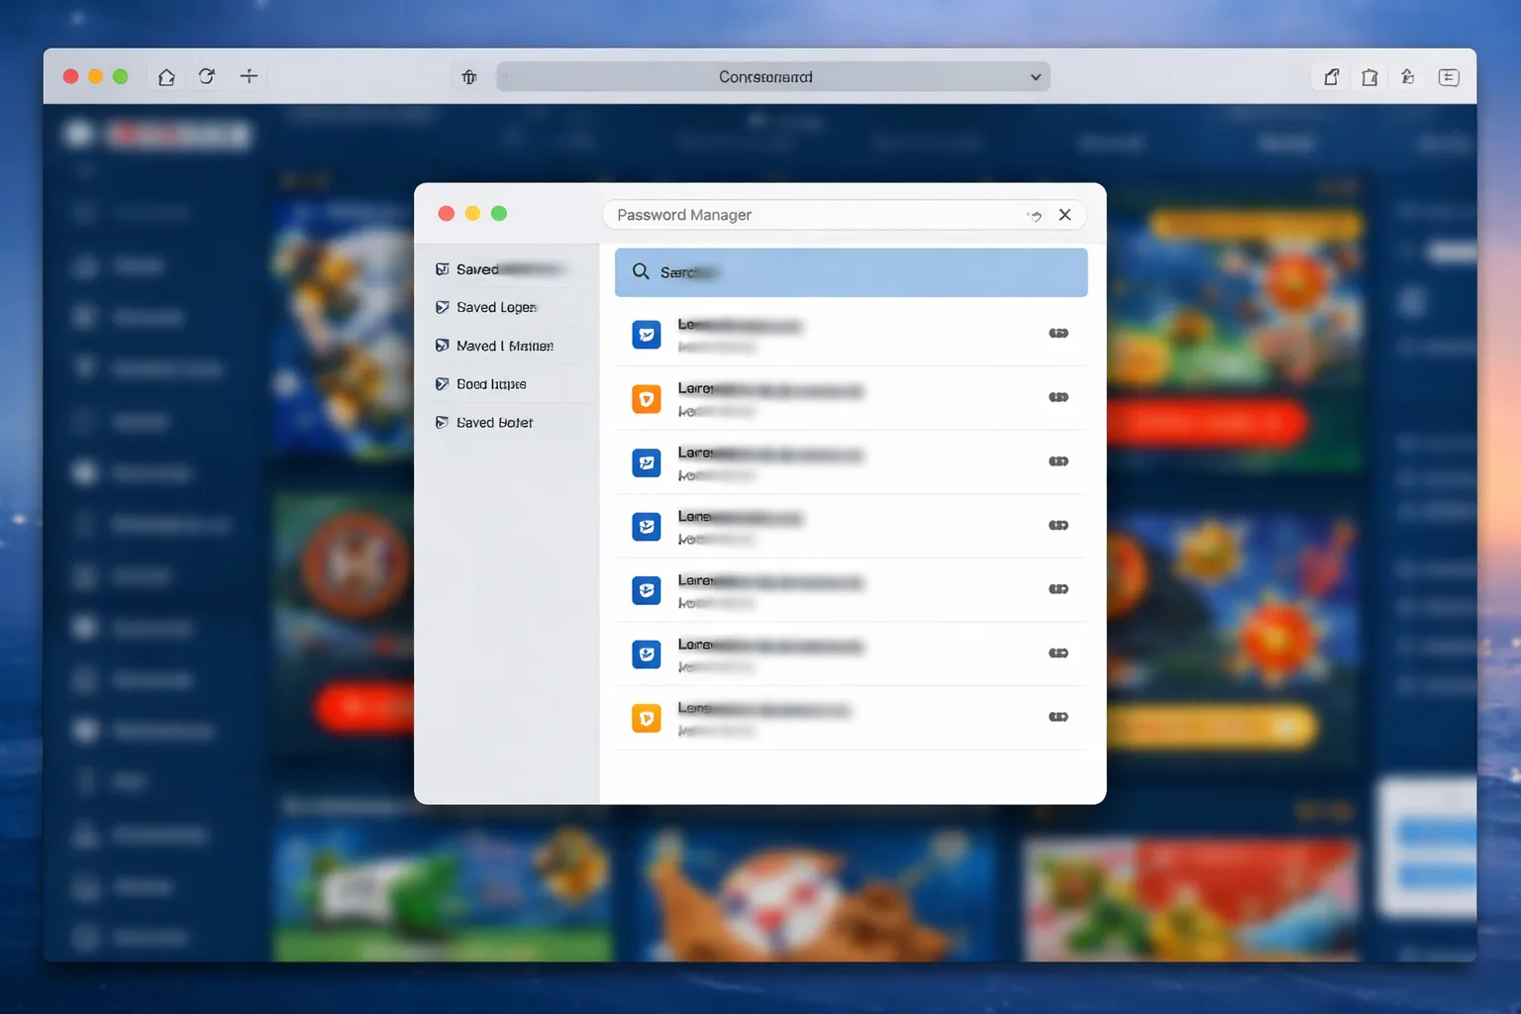Screen dimensions: 1521x1014
Task: Close the Password Manager with the X
Action: point(1065,215)
